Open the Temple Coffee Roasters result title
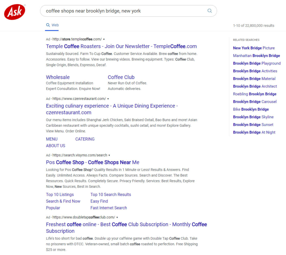 121,46
